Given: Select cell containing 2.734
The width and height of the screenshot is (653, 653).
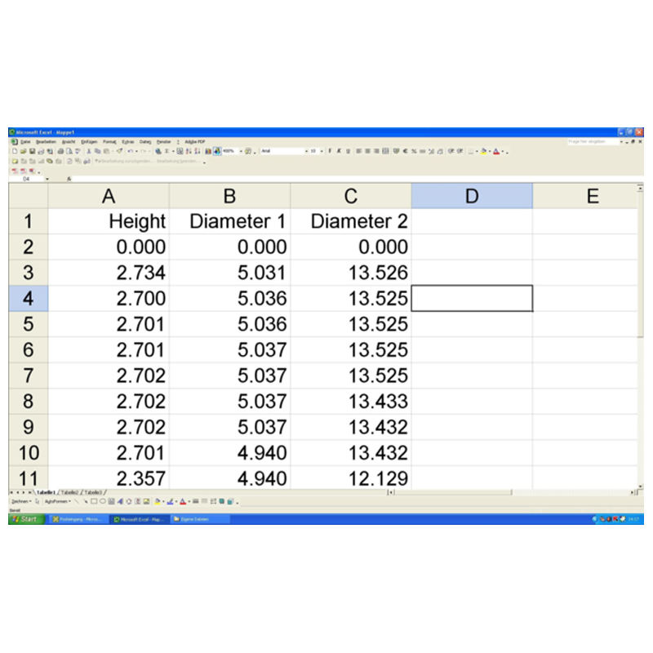Looking at the screenshot, I should tap(109, 273).
